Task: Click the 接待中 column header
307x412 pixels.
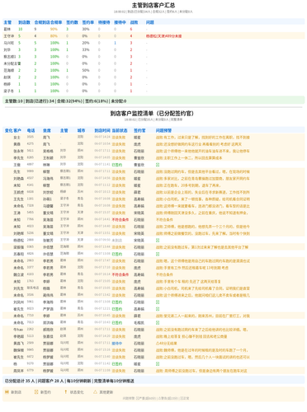Action: pos(120,22)
